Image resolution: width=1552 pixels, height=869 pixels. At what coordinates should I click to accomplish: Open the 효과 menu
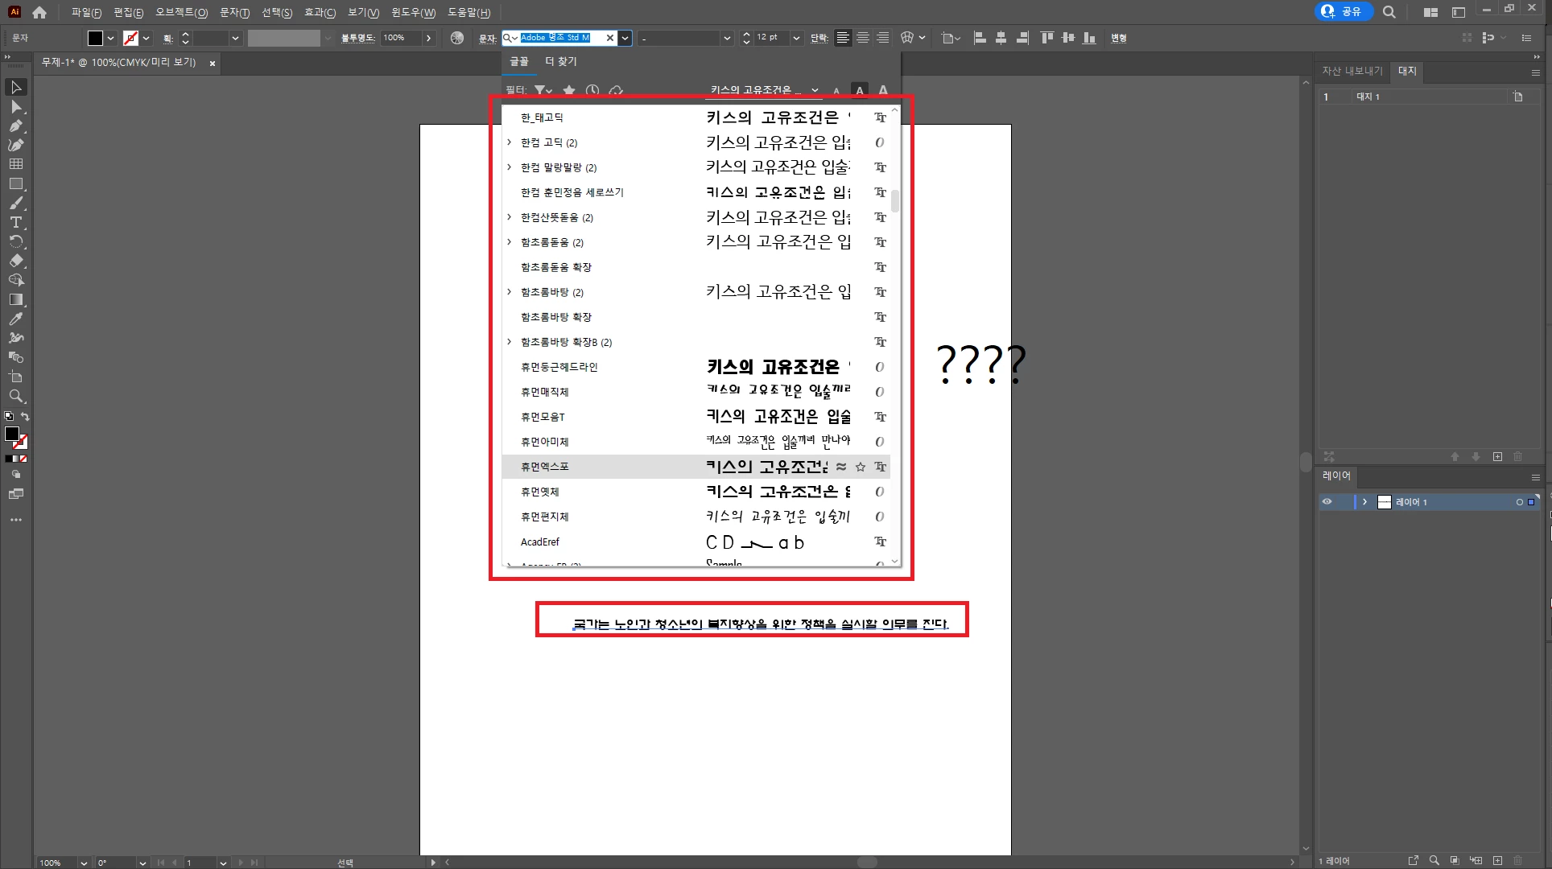pyautogui.click(x=320, y=12)
